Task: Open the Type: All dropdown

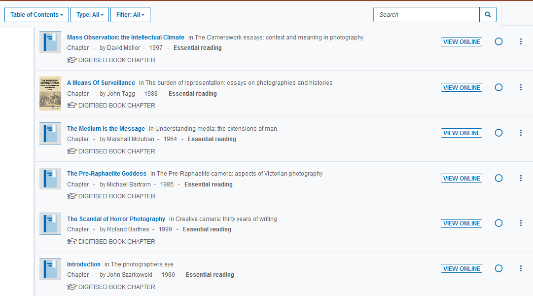Action: pyautogui.click(x=90, y=15)
